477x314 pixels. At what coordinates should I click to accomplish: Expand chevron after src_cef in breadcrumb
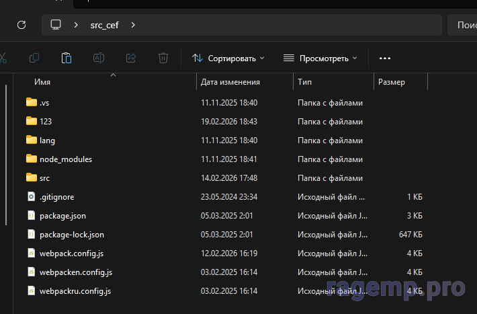pos(133,25)
